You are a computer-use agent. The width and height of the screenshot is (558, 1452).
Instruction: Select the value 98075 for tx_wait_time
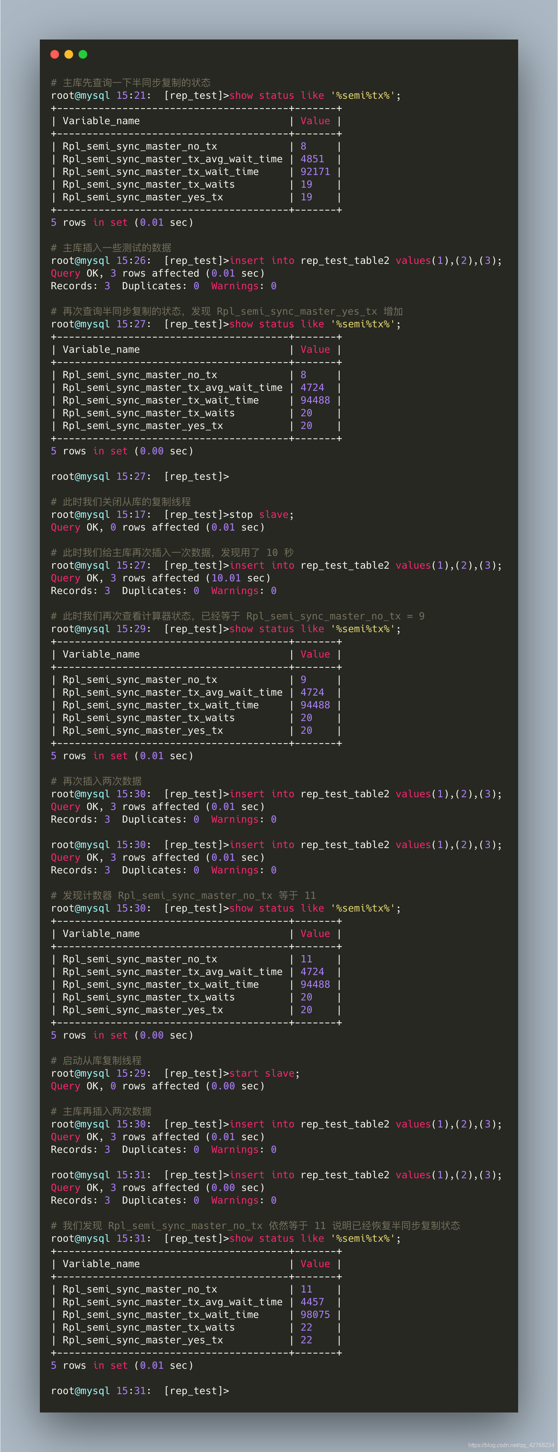coord(315,1314)
